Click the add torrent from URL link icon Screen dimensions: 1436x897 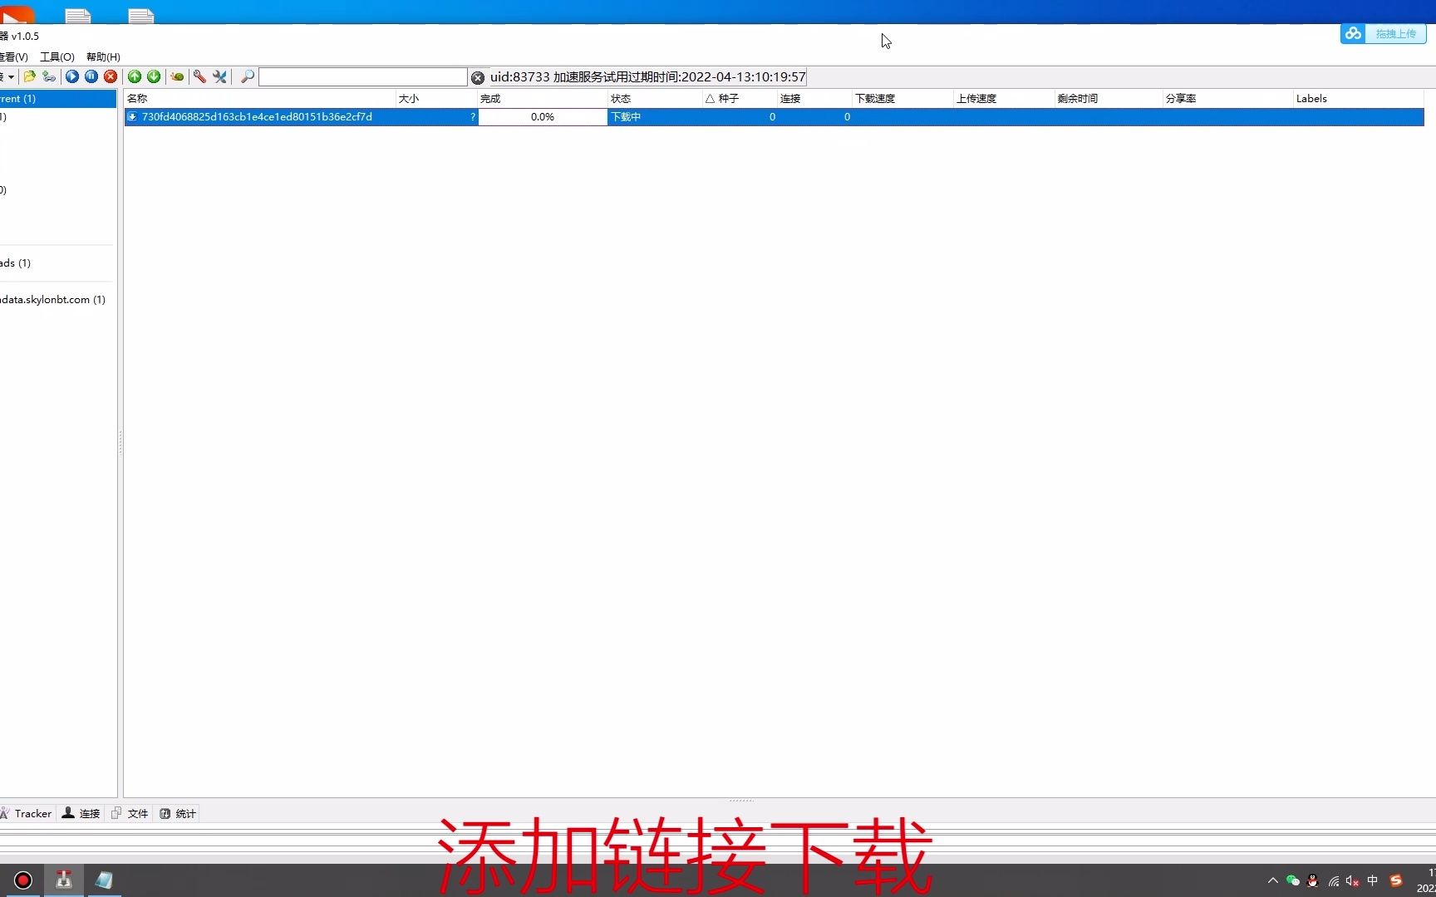click(x=49, y=76)
